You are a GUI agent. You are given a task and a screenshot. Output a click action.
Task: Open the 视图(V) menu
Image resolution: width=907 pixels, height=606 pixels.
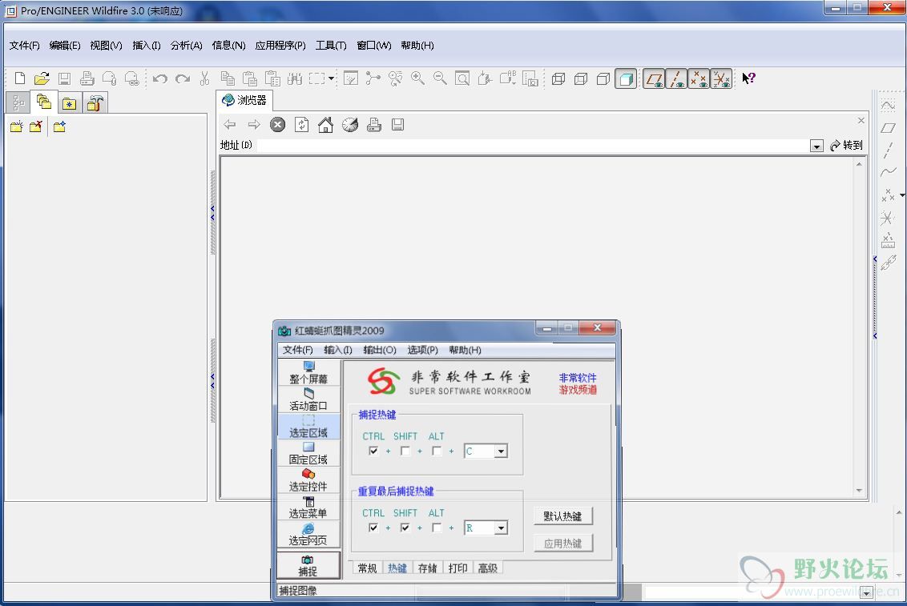[106, 45]
